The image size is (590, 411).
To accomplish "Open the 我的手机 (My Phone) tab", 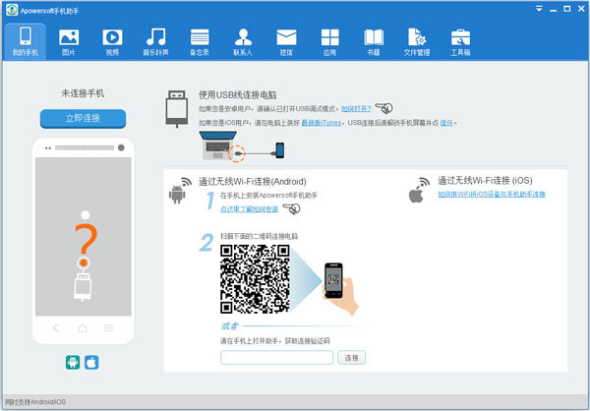I will tap(26, 41).
